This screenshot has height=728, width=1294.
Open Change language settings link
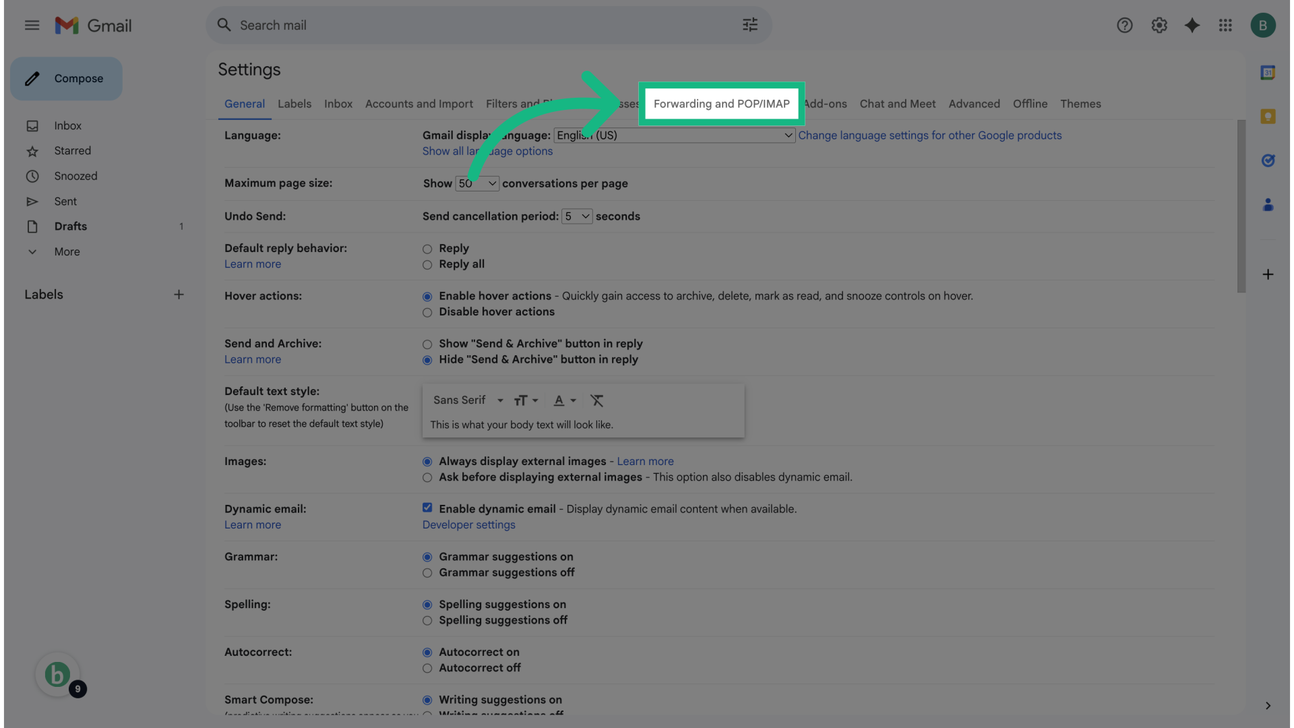pos(930,135)
